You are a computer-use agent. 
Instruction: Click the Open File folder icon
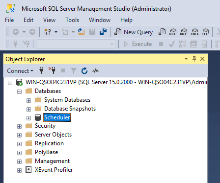tap(82, 32)
